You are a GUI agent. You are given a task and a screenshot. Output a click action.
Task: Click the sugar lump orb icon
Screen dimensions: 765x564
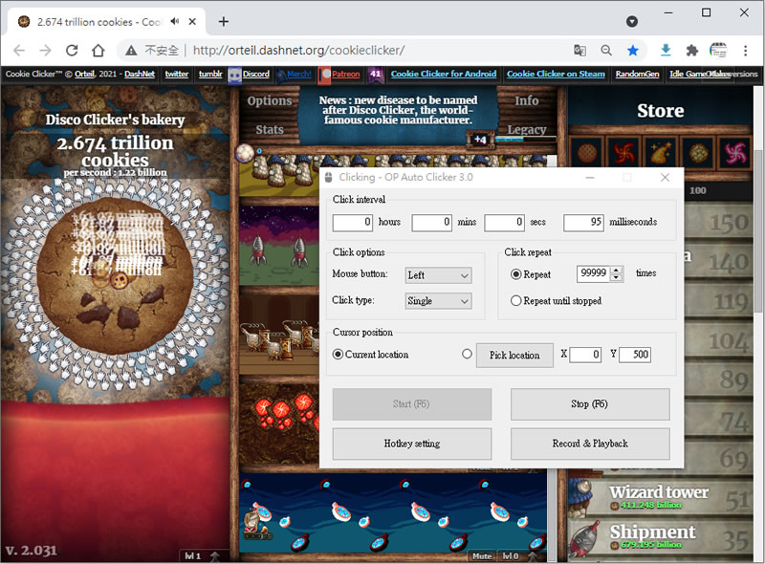coord(245,153)
